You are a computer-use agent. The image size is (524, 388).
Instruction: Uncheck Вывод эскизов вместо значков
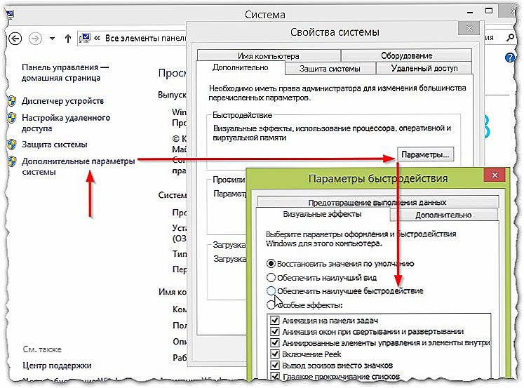tap(275, 366)
